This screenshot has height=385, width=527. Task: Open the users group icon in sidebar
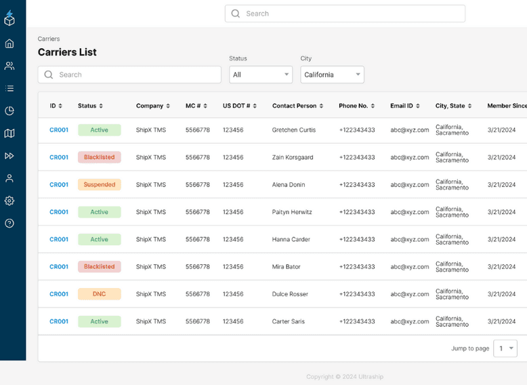point(9,66)
